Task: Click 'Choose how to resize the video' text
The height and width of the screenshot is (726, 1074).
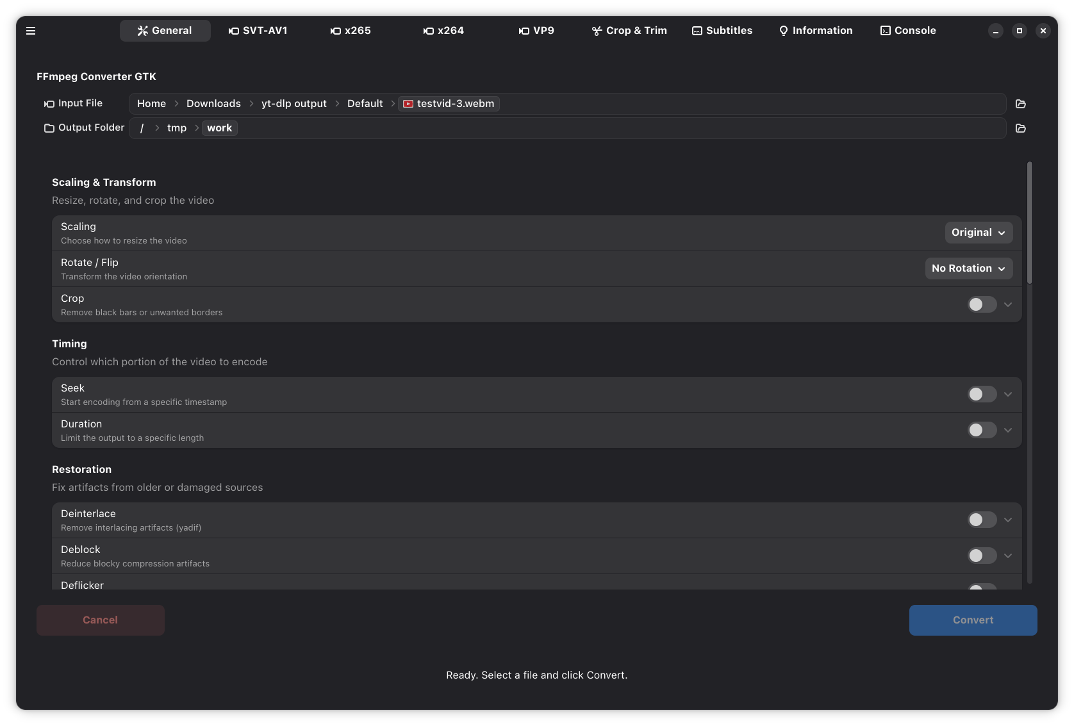Action: [124, 241]
